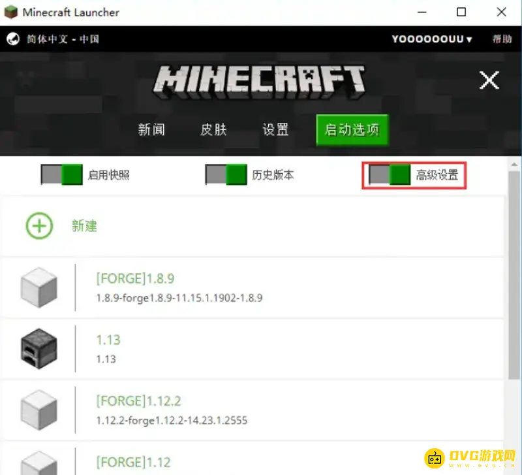This screenshot has height=475, width=522.
Task: Toggle the 历史版本 historical versions switch
Action: point(226,174)
